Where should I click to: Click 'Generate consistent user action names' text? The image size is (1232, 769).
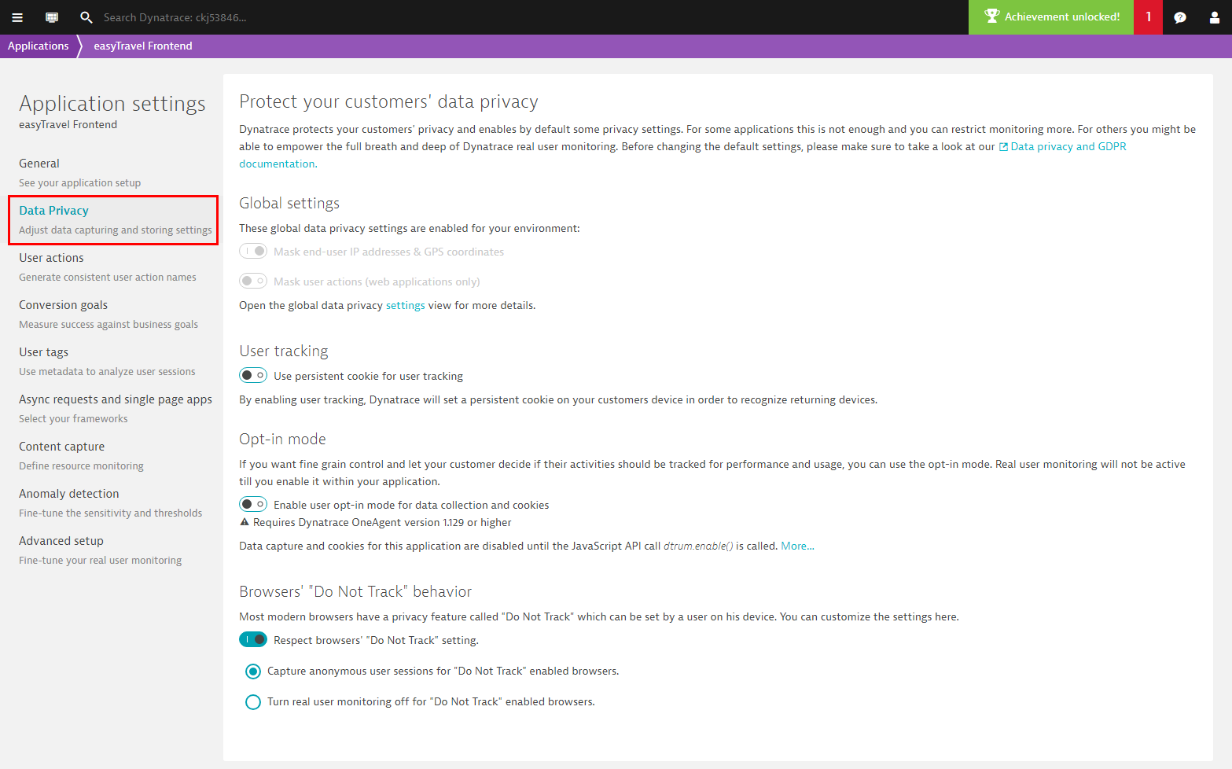click(108, 278)
